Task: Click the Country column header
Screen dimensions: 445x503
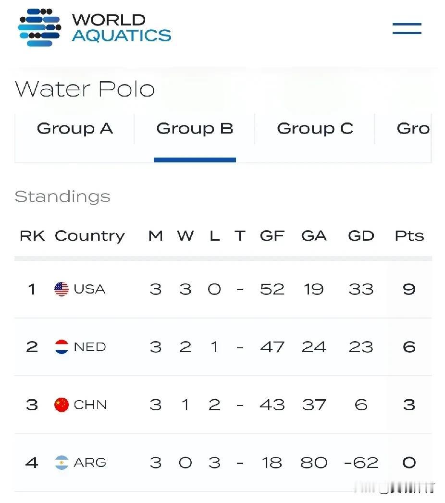Action: (x=90, y=237)
